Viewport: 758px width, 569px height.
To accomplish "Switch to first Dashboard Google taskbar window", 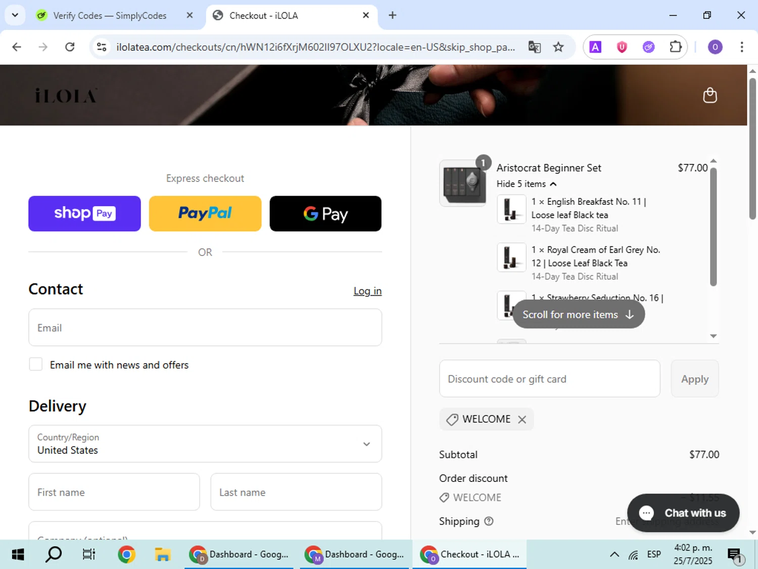I will pos(239,555).
